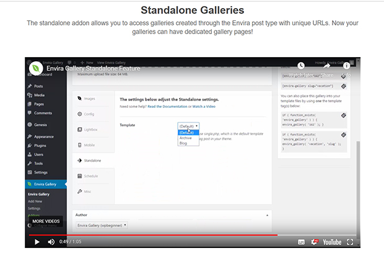Image resolution: width=384 pixels, height=253 pixels.
Task: Open the Template dropdown
Action: coord(188,126)
